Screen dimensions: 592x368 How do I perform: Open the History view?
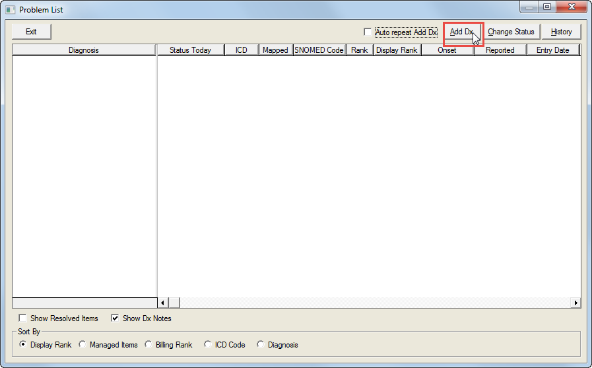click(x=561, y=32)
